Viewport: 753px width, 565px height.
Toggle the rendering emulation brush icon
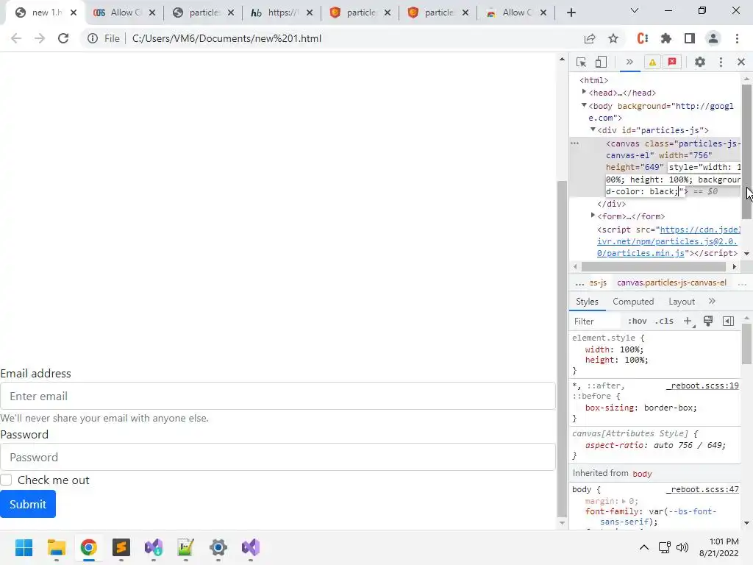click(x=708, y=321)
